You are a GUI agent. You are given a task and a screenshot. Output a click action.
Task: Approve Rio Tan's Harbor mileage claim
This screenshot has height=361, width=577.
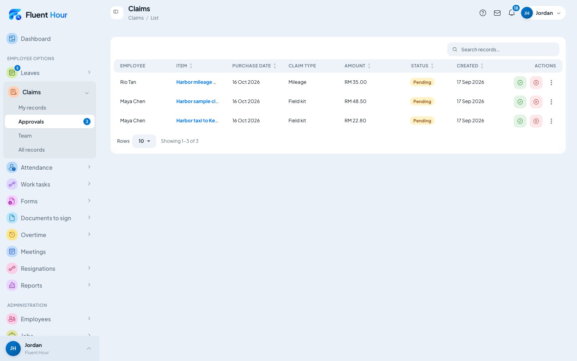[520, 83]
